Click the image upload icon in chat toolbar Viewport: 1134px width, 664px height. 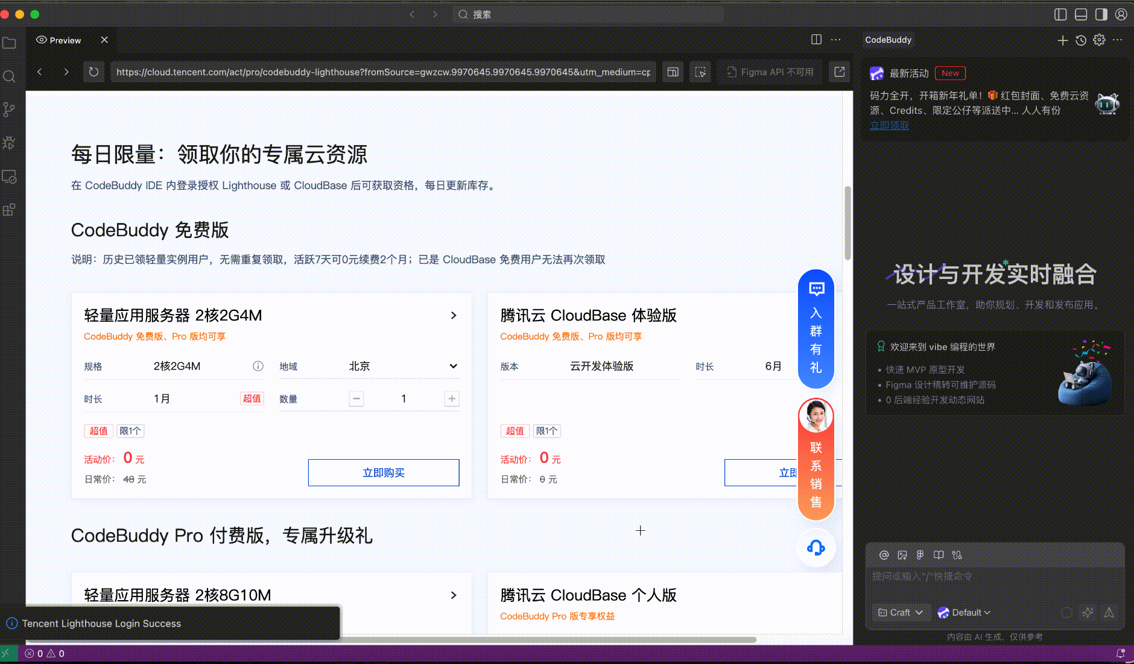click(902, 555)
